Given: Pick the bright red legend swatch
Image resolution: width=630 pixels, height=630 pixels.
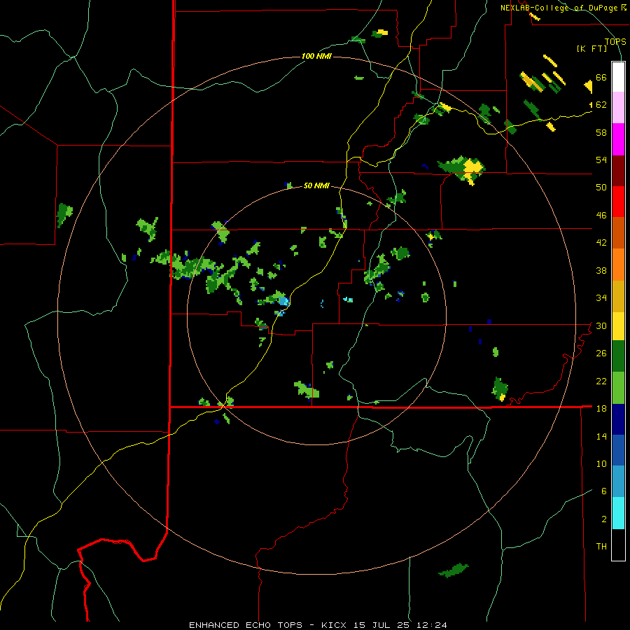Looking at the screenshot, I should (x=618, y=202).
